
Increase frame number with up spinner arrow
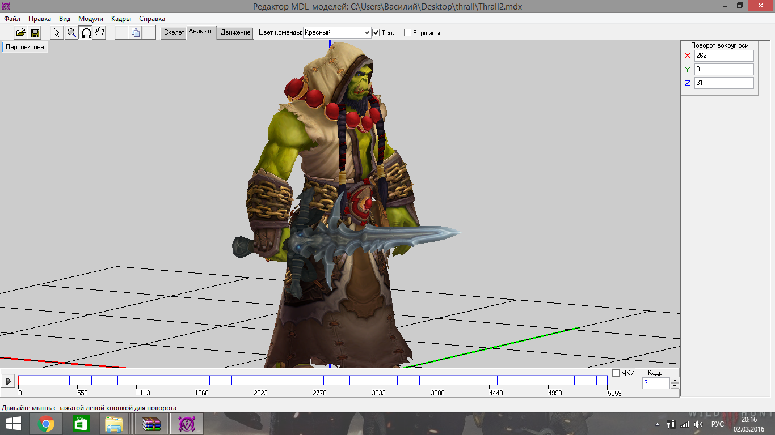[x=675, y=380]
